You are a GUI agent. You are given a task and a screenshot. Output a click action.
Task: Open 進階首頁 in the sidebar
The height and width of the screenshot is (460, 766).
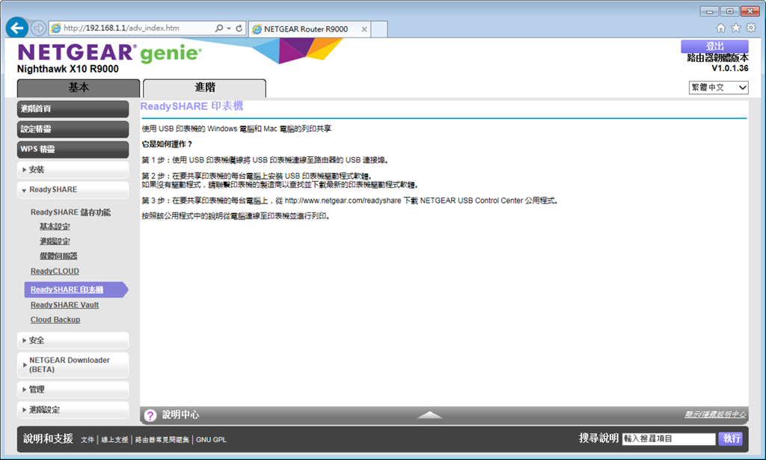pos(73,109)
